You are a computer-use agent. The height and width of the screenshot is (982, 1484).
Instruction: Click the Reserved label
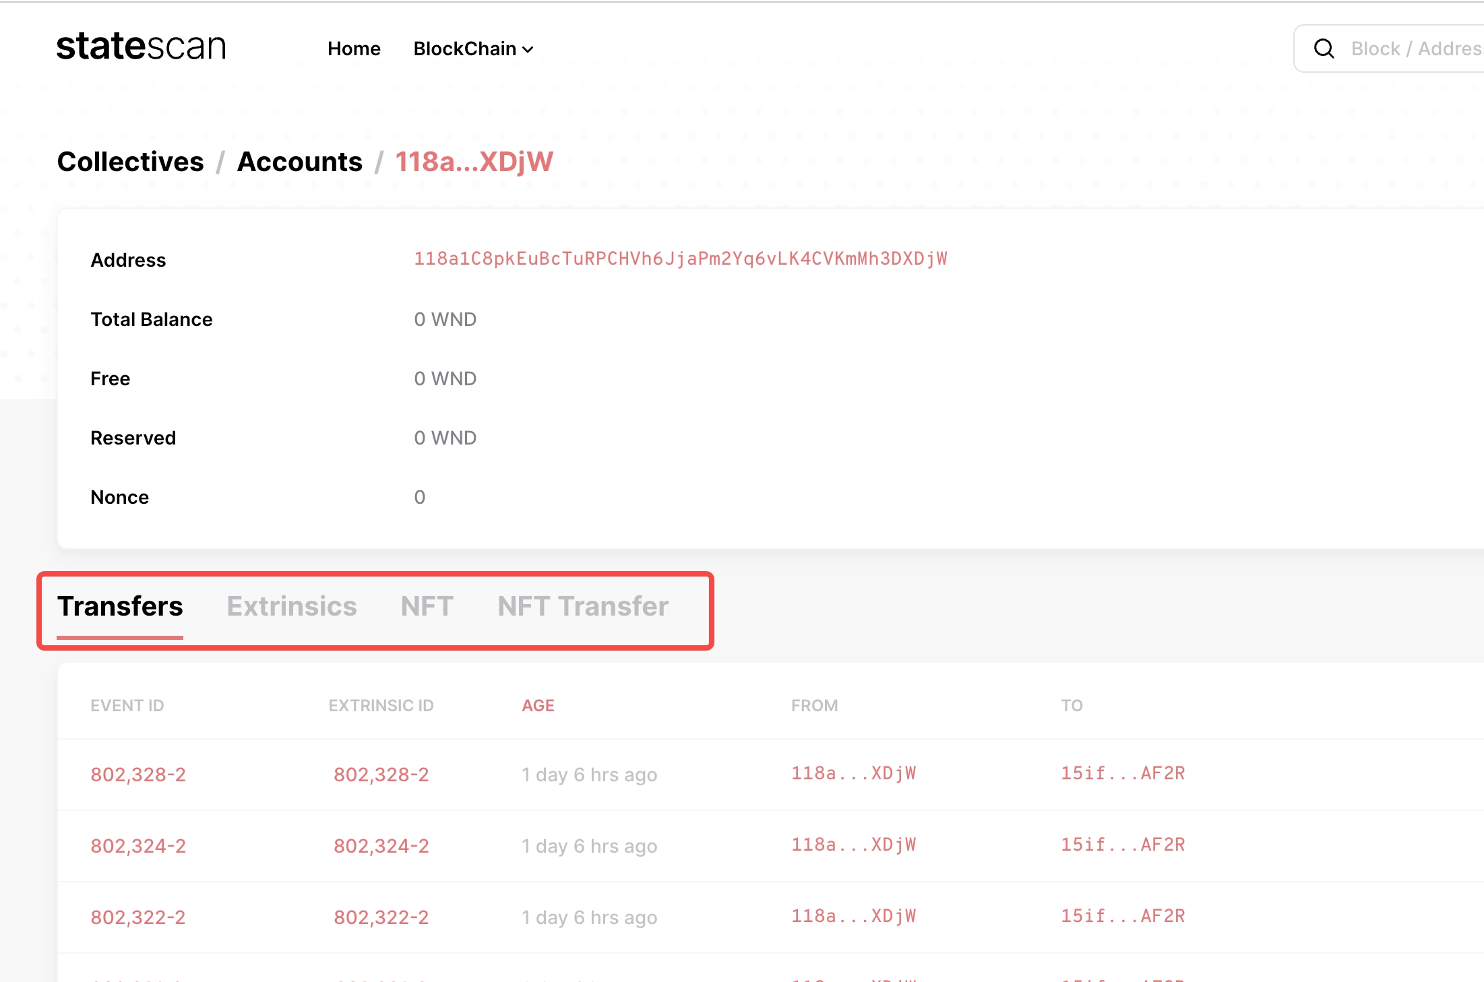click(x=133, y=438)
